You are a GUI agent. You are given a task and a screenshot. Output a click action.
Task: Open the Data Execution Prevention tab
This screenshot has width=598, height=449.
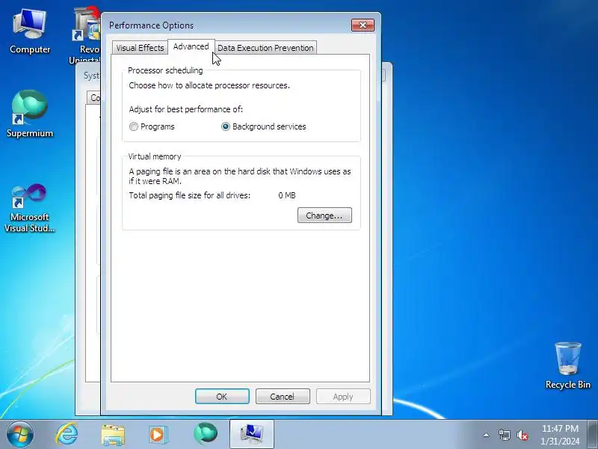coord(265,48)
